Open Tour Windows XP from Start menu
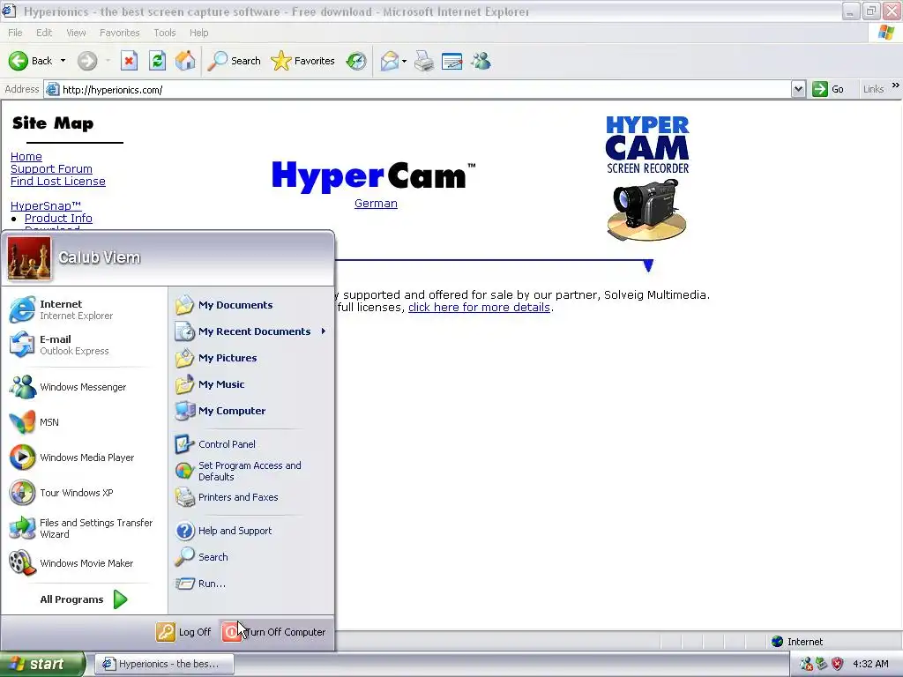This screenshot has height=677, width=903. pyautogui.click(x=84, y=493)
